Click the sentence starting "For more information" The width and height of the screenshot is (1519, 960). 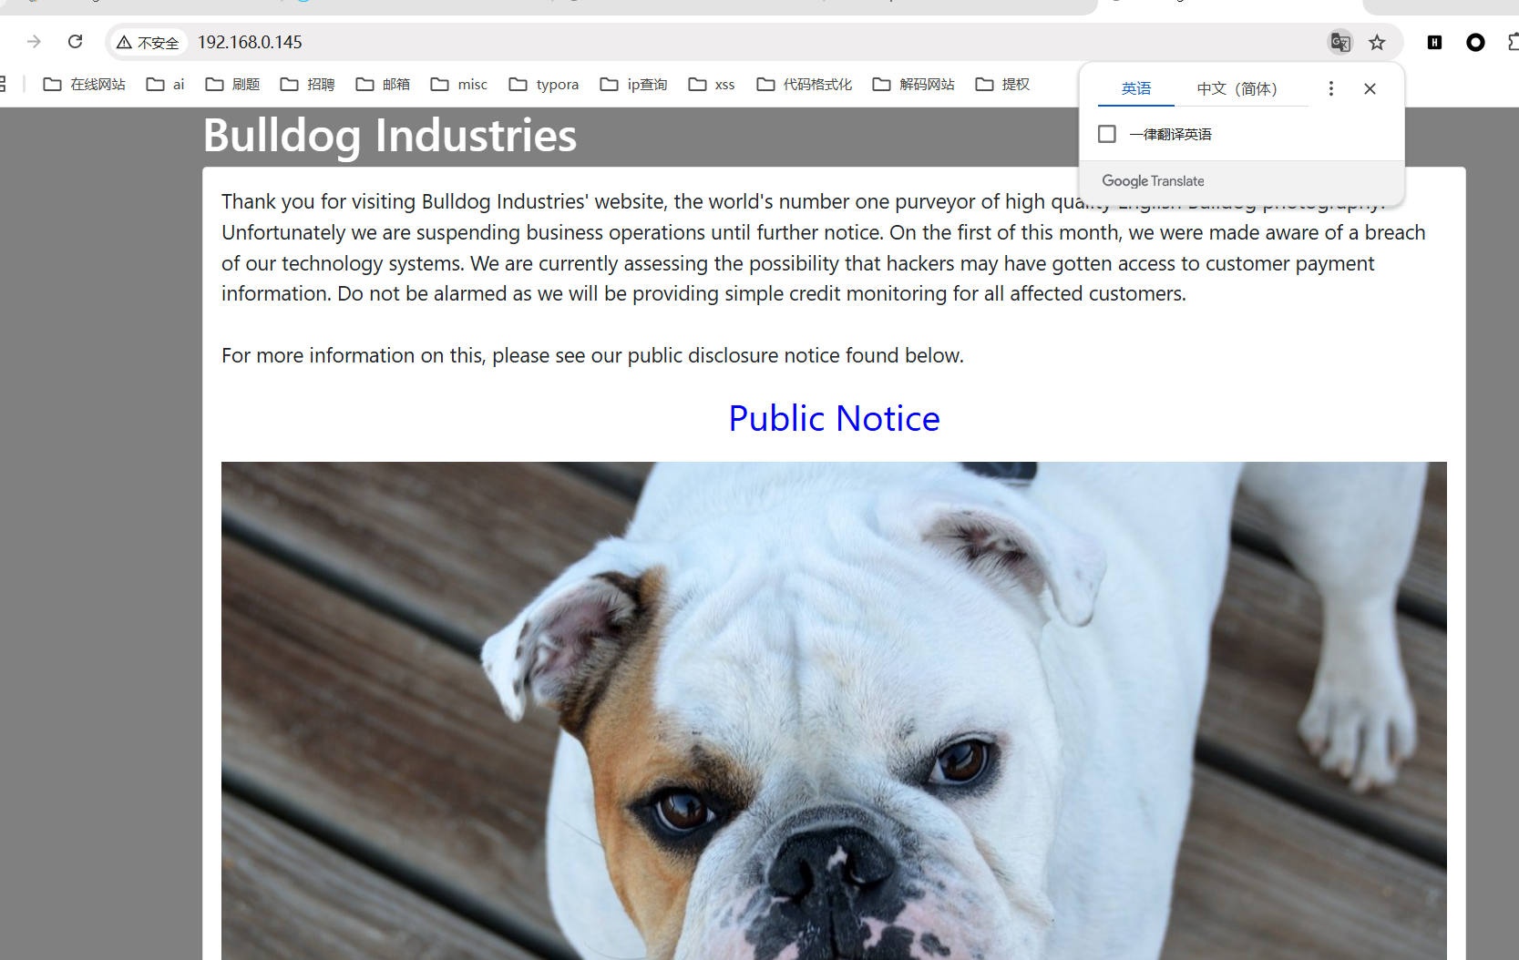point(592,355)
